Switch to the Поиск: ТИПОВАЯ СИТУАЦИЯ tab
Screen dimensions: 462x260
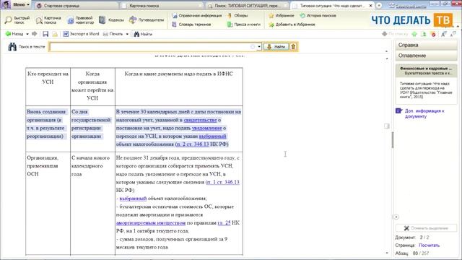[247, 6]
